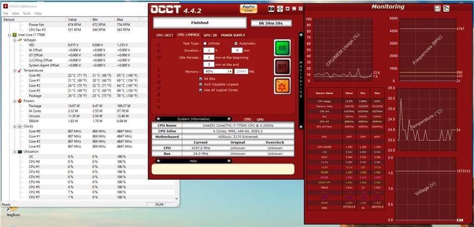
Task: Collapse the Help section with its arrow
Action: coord(229,161)
